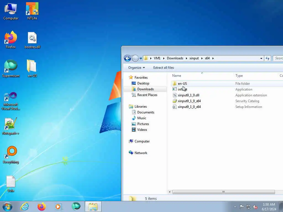Click the horizontal scrollbar left arrow
This screenshot has width=283, height=212.
169,192
